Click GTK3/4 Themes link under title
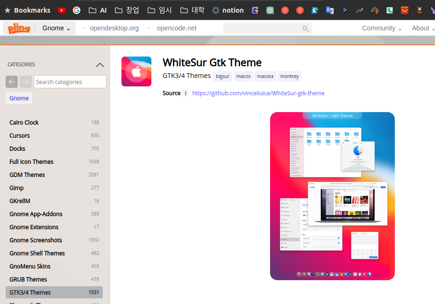 (186, 76)
